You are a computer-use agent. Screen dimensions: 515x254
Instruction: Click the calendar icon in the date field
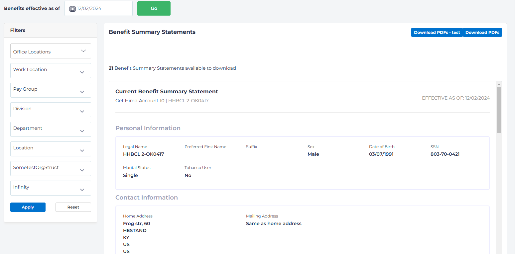[72, 8]
